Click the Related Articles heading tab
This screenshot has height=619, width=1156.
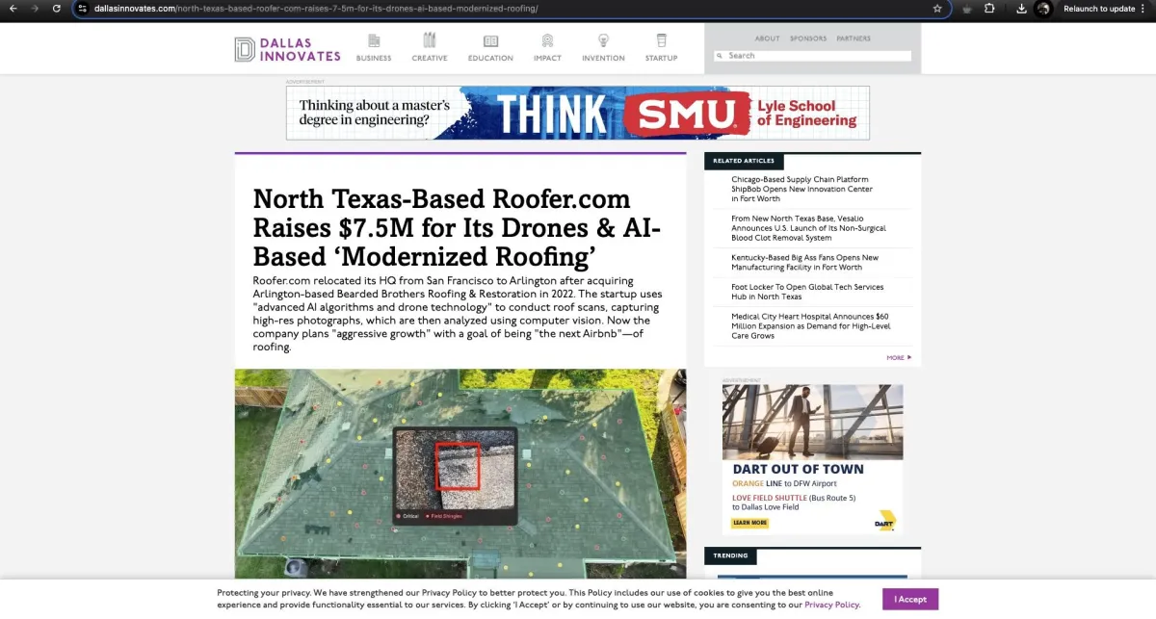[x=744, y=161]
